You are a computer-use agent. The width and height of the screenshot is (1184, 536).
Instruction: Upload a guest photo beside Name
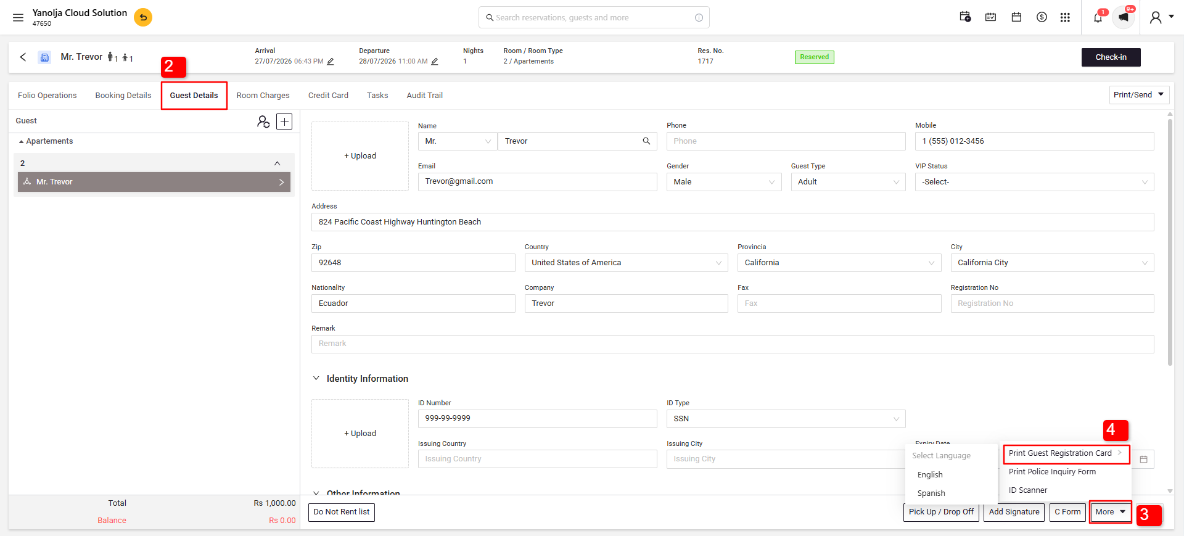coord(360,156)
